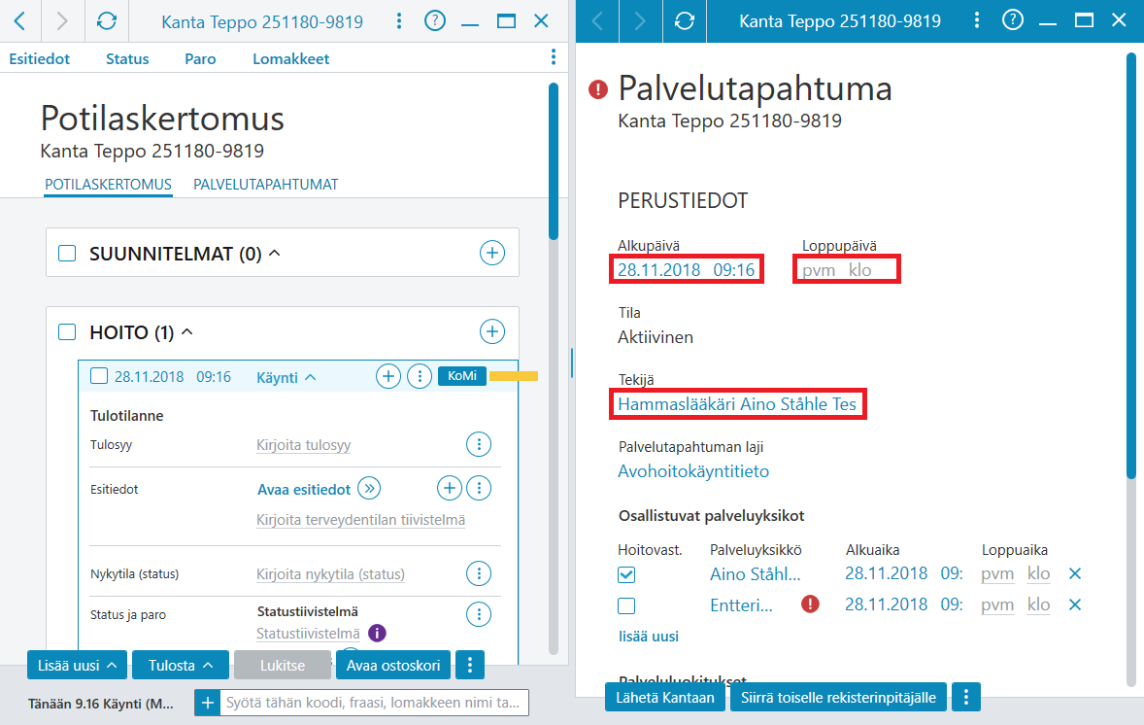Click the Lukitse button
1144x725 pixels.
click(282, 665)
